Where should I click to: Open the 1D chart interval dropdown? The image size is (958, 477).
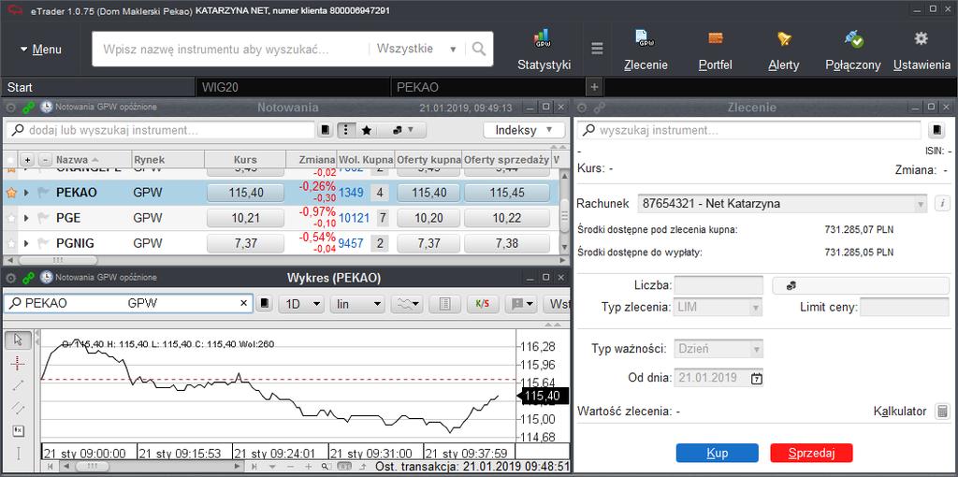coord(300,304)
